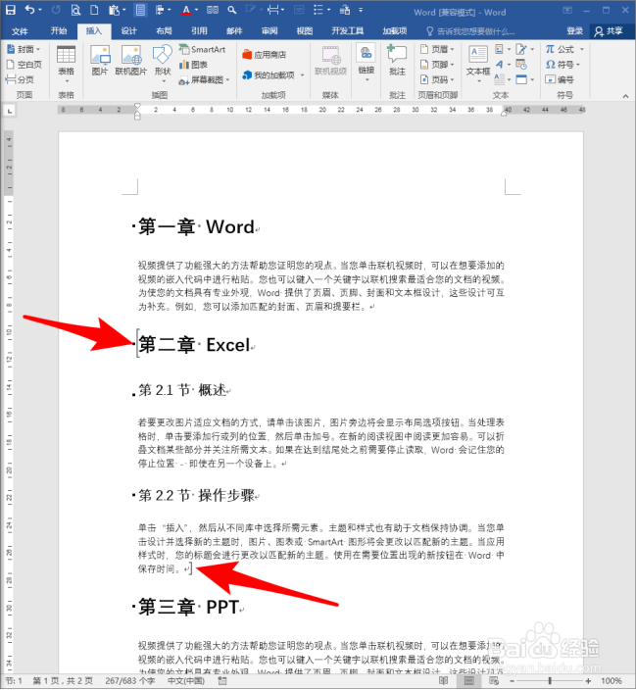Insert a page break
The width and height of the screenshot is (636, 690).
[x=20, y=79]
